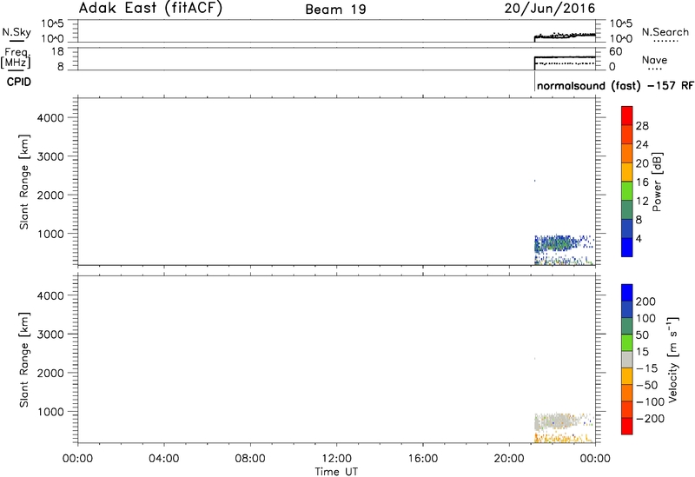
Task: Click the 'Adak East (fitACF)' title text
Action: tap(150, 9)
